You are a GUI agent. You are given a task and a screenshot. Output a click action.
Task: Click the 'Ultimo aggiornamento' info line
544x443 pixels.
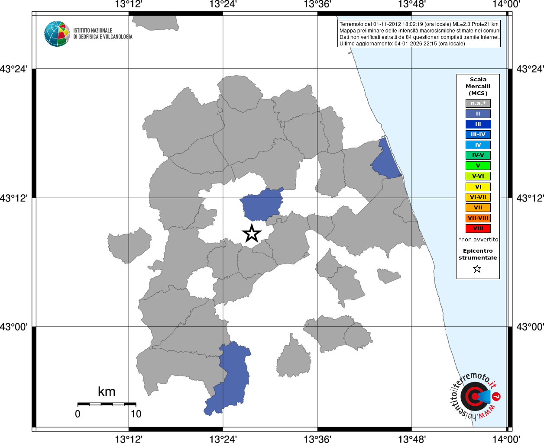click(402, 44)
